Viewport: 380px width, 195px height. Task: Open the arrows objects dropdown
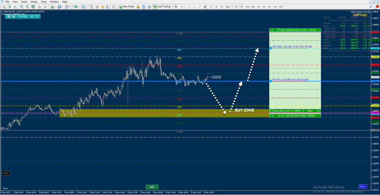(228, 7)
